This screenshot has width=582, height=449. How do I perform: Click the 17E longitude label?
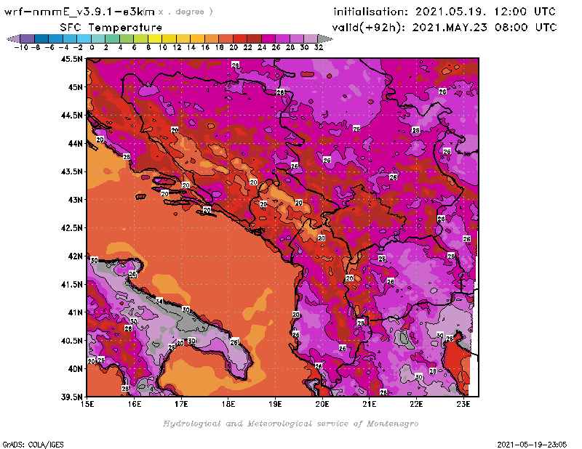181,404
